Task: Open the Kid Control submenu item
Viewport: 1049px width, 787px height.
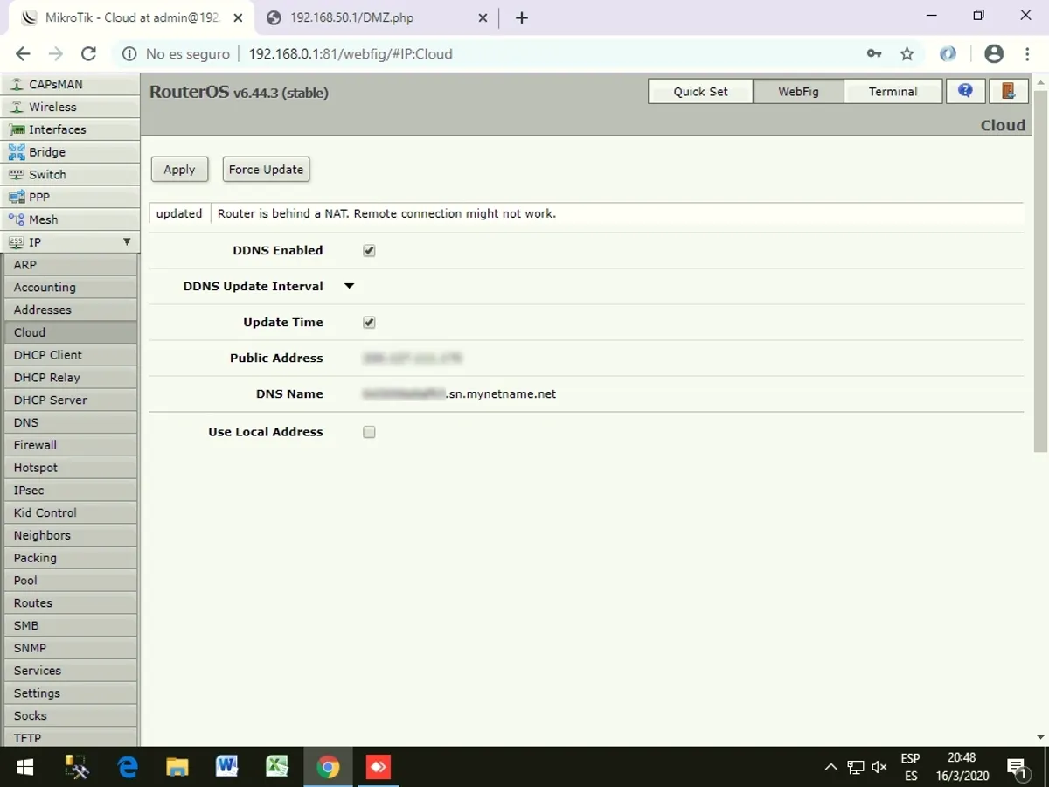Action: (x=70, y=513)
